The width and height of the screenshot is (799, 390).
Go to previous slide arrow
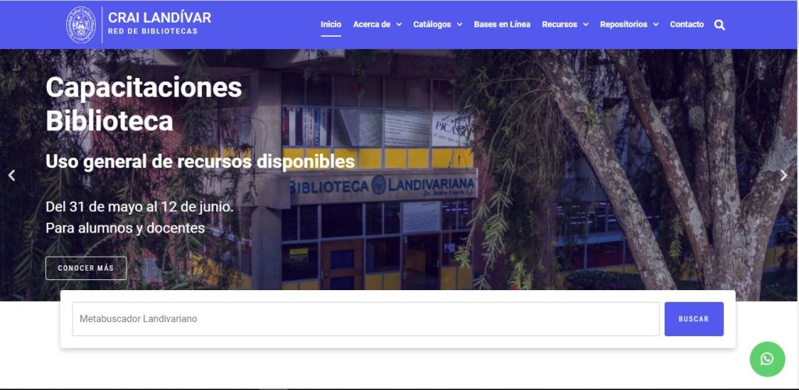pos(12,175)
